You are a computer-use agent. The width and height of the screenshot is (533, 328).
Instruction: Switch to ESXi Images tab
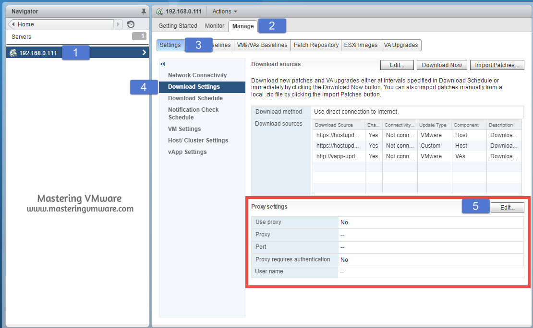(x=361, y=45)
